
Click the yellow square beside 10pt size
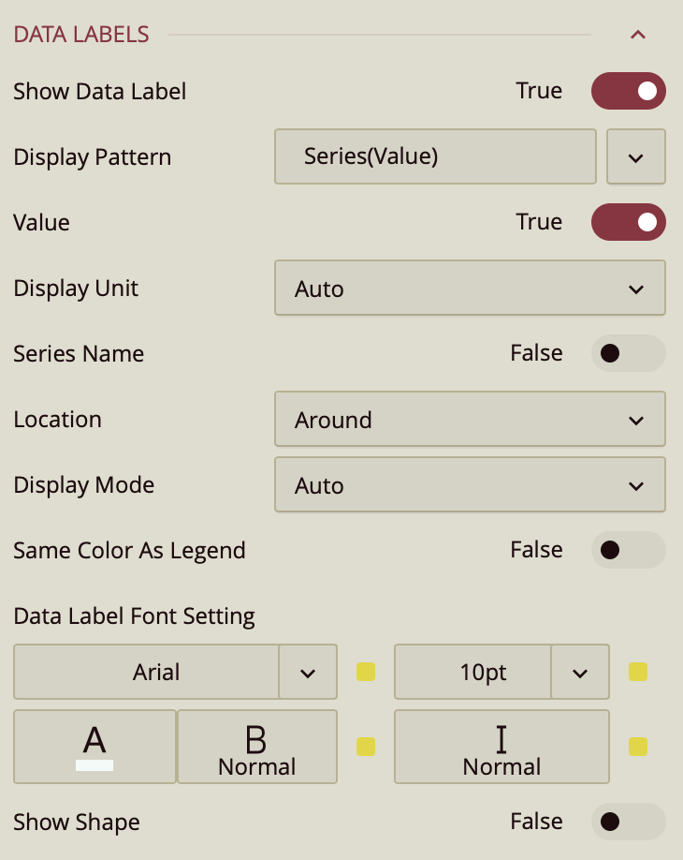[637, 672]
